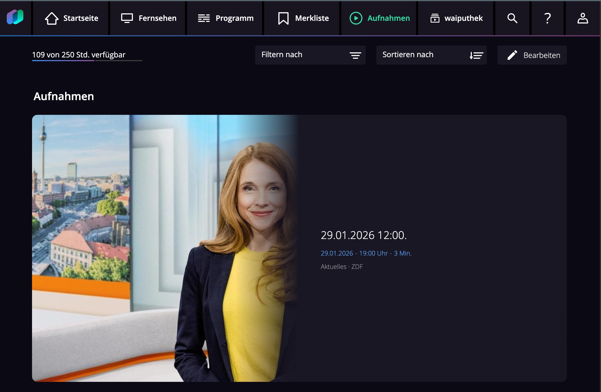601x392 pixels.
Task: Open the Sortieren nach dropdown
Action: (x=431, y=55)
